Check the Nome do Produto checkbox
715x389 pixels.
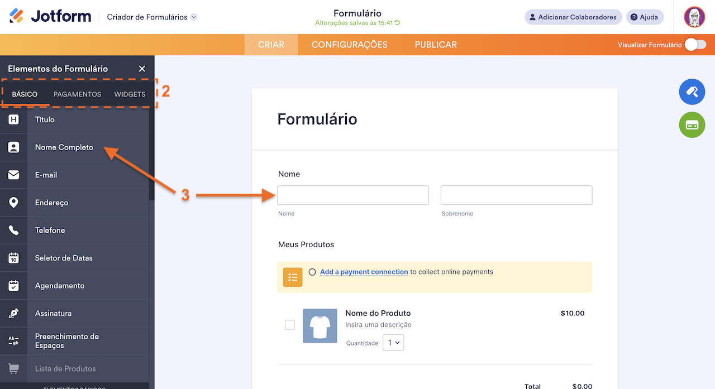tap(290, 325)
